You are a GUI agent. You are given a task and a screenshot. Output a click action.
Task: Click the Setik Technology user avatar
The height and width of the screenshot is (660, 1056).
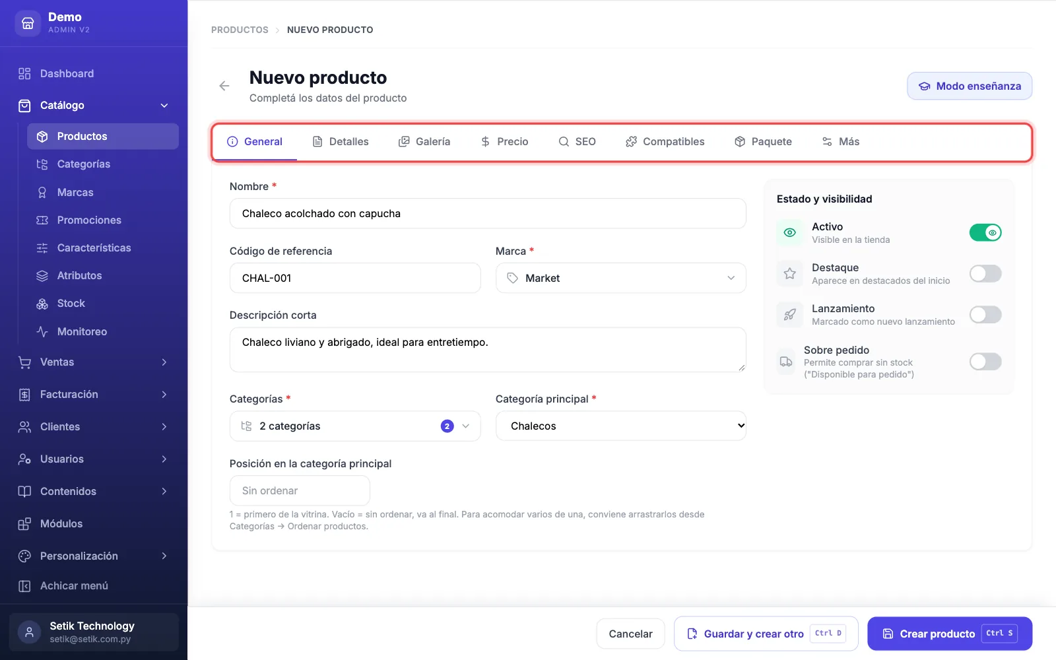29,632
